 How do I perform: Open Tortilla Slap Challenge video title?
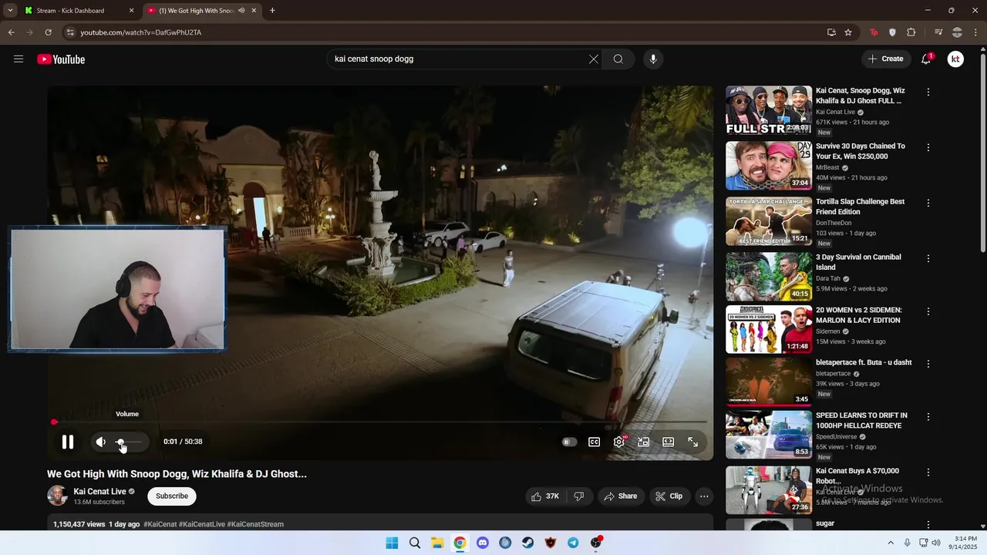(861, 207)
